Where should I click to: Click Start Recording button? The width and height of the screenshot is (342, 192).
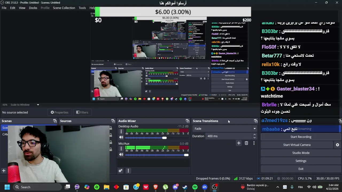point(301,137)
